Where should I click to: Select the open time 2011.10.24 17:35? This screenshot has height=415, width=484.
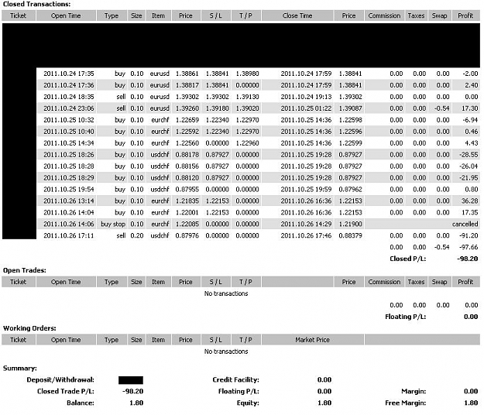click(x=68, y=74)
